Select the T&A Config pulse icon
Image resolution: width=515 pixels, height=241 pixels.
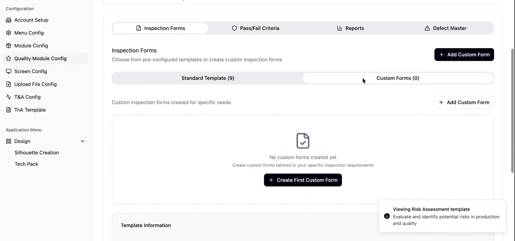coord(9,97)
